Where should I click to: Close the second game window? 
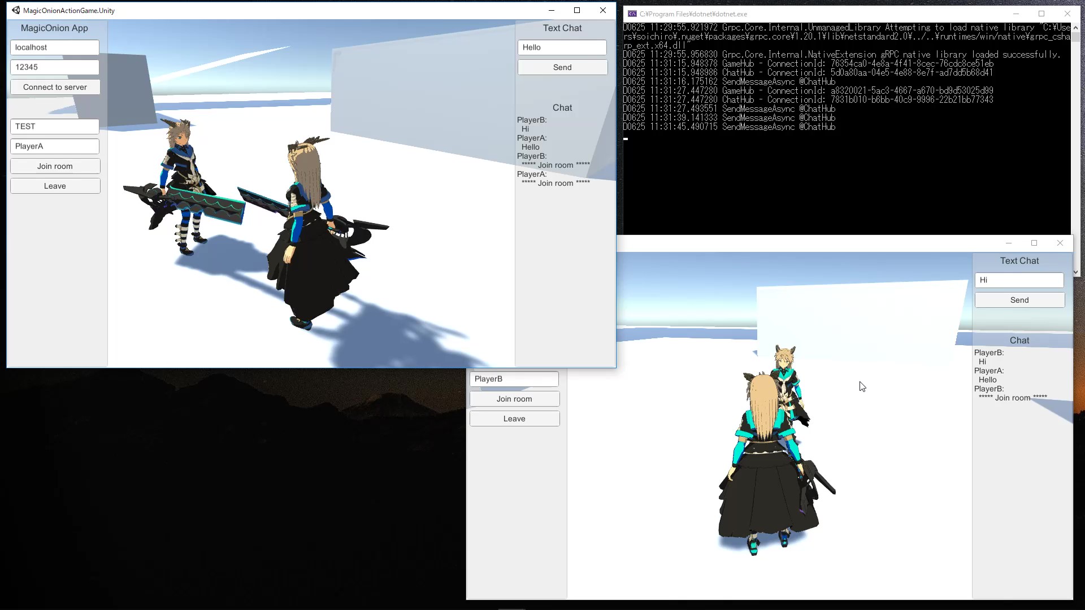(x=1060, y=243)
